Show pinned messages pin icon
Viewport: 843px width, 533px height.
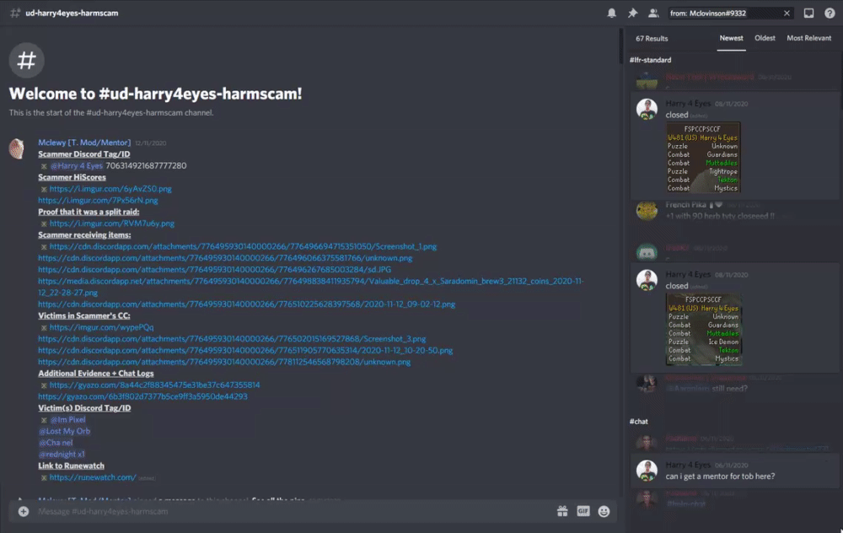click(x=632, y=13)
